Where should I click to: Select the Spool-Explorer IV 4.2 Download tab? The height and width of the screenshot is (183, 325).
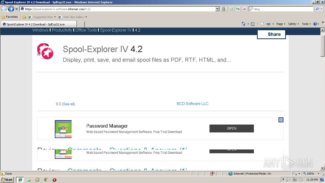[39, 24]
